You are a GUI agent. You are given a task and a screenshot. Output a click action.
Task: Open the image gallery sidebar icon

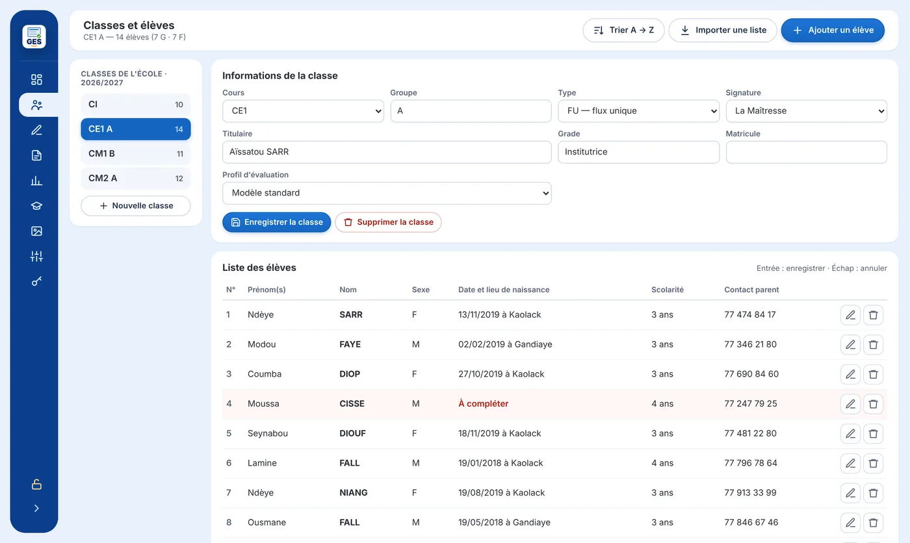coord(36,231)
